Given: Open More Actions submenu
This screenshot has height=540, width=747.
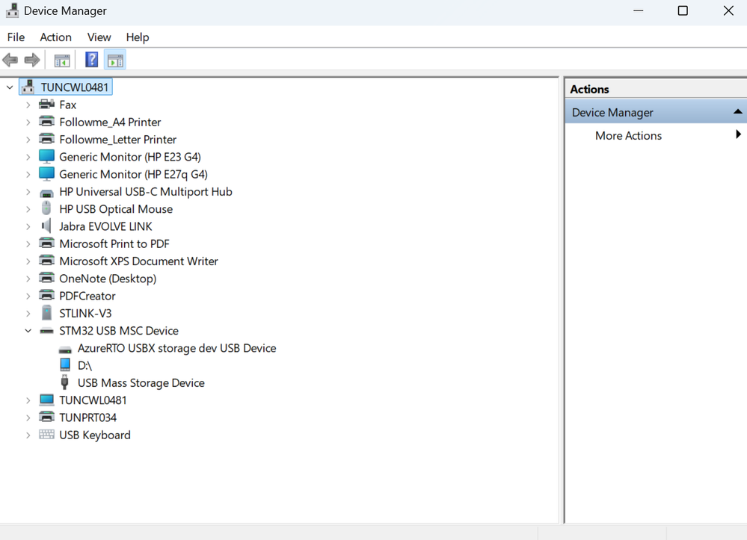Looking at the screenshot, I should (x=628, y=136).
